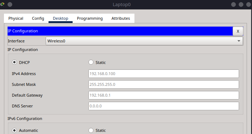Screen dimensions: 252x134
Task: Click the Default Gateway label
Action: (x=27, y=95)
